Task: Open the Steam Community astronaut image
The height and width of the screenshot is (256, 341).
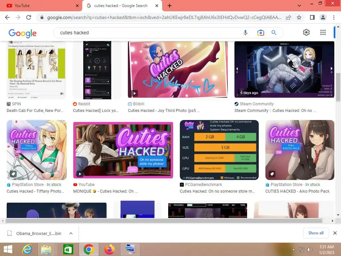Action: (x=284, y=69)
